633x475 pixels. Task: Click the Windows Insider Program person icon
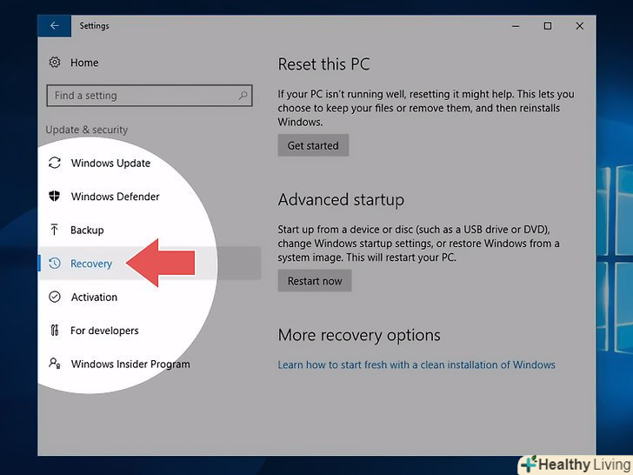coord(55,364)
